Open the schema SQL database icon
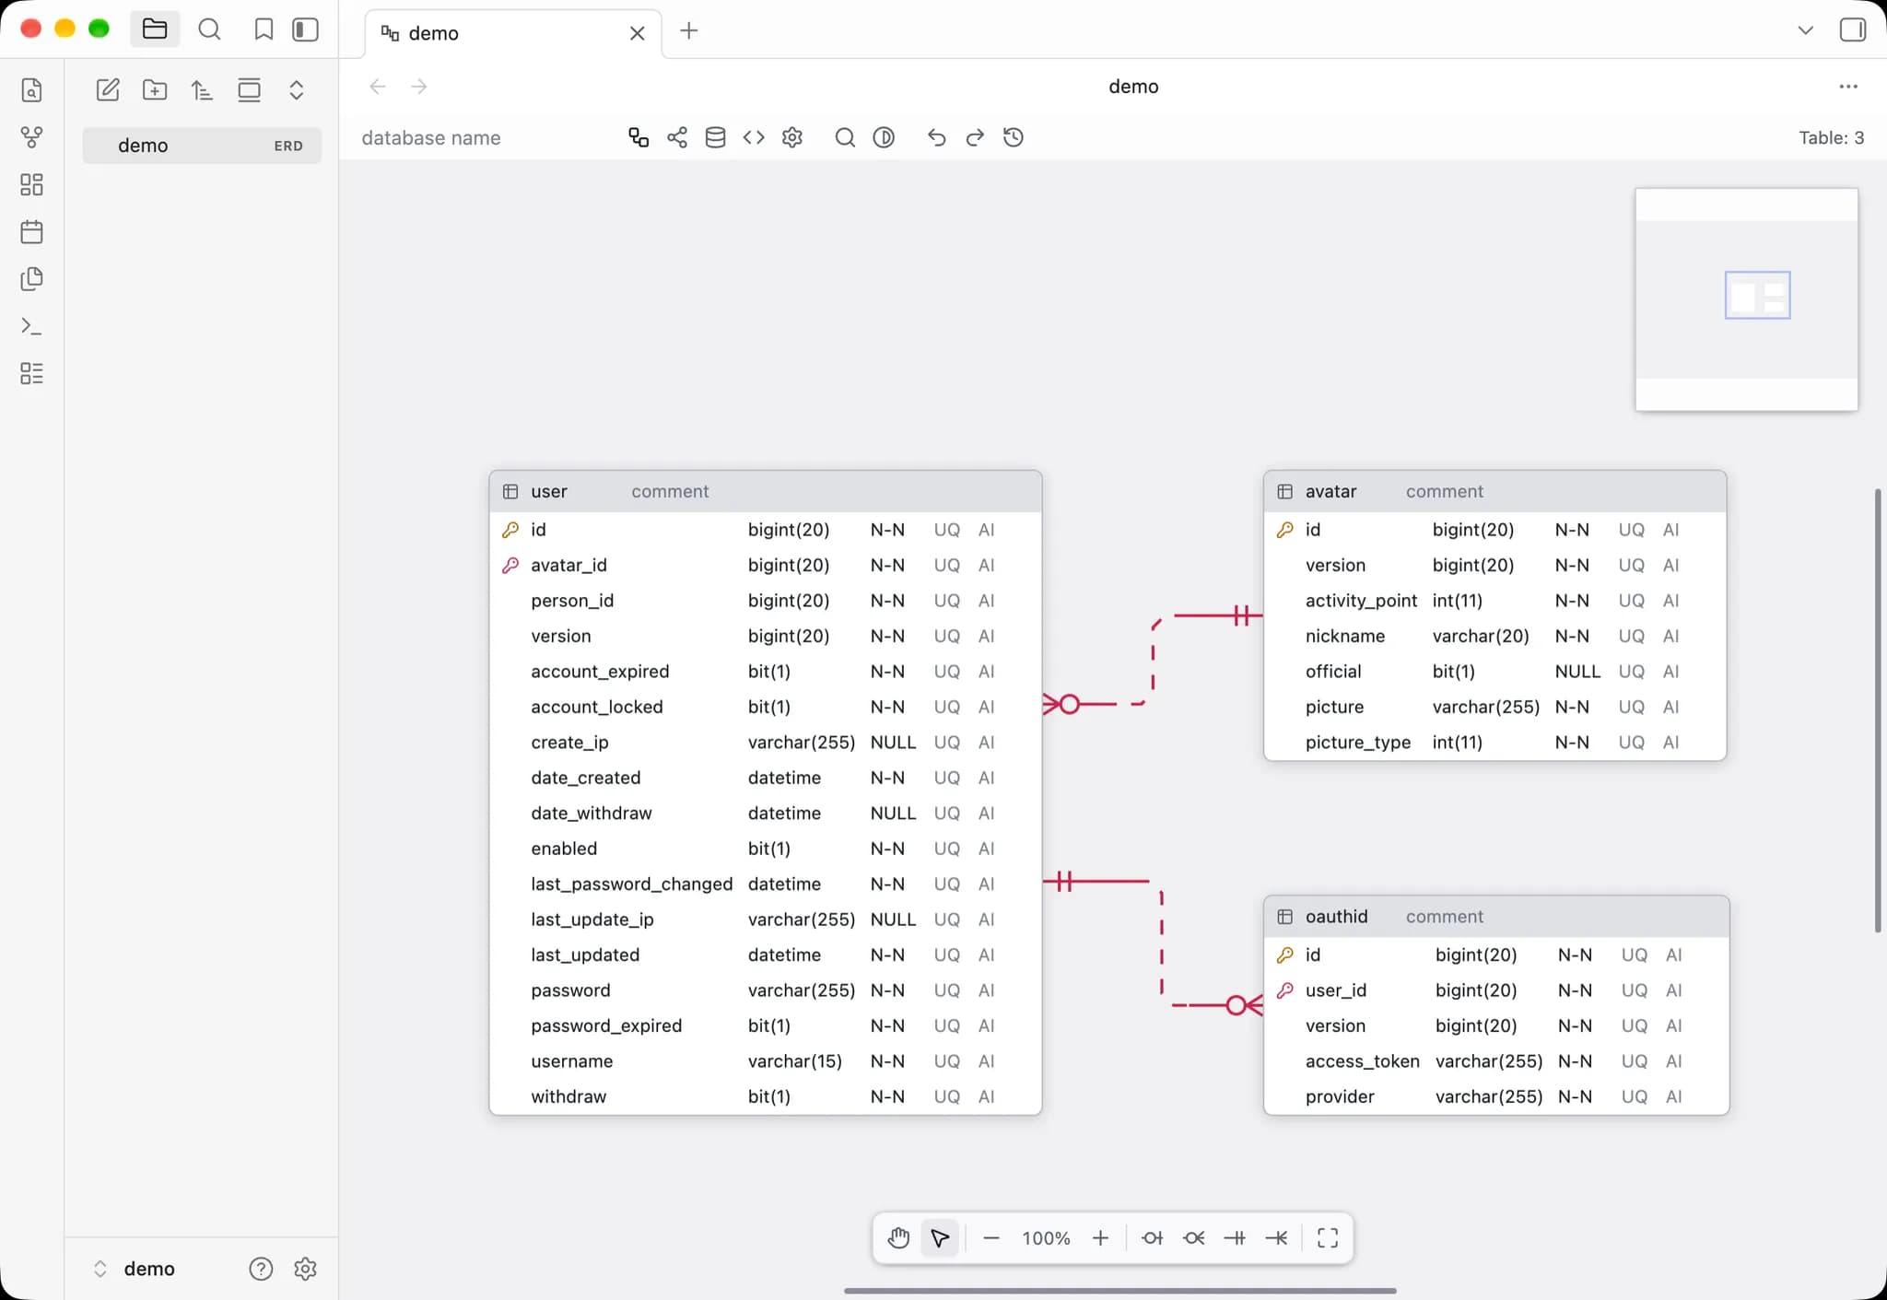 coord(715,137)
